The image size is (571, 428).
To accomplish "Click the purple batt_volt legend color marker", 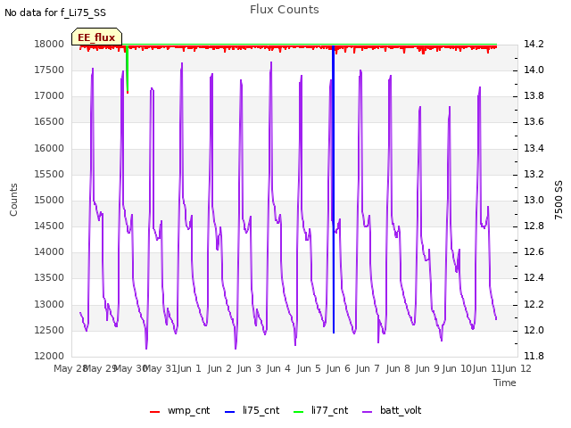I will [x=368, y=412].
